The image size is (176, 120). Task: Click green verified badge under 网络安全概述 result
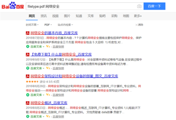(x=27, y=116)
